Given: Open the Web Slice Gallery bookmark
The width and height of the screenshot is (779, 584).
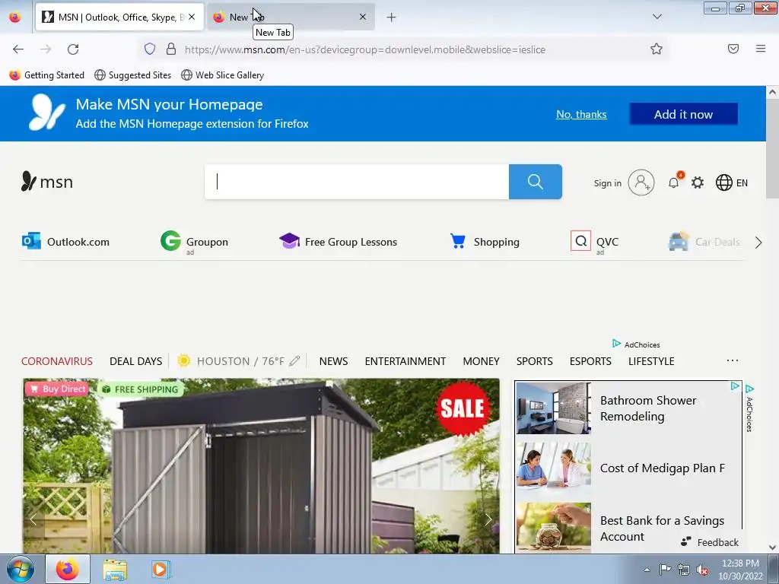Looking at the screenshot, I should click(223, 75).
